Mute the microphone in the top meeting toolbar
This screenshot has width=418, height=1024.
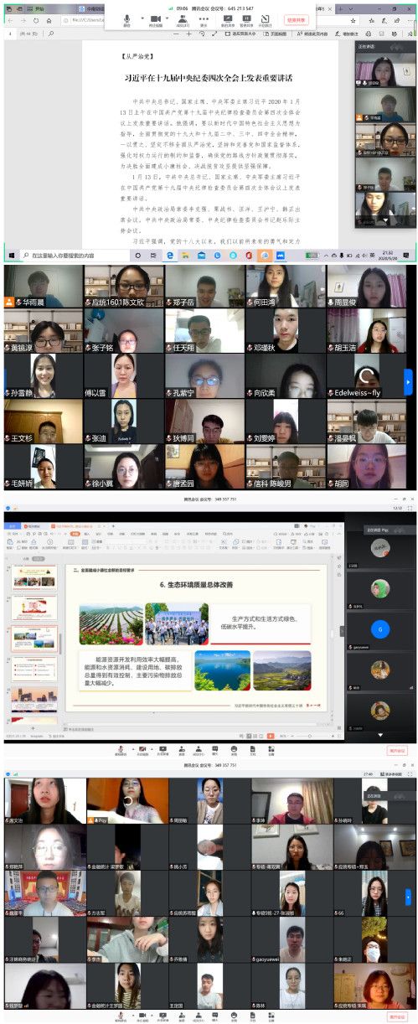point(128,20)
